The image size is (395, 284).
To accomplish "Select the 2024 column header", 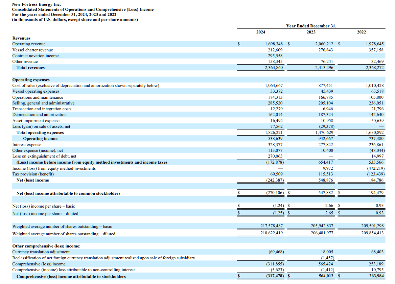I will (260, 32).
